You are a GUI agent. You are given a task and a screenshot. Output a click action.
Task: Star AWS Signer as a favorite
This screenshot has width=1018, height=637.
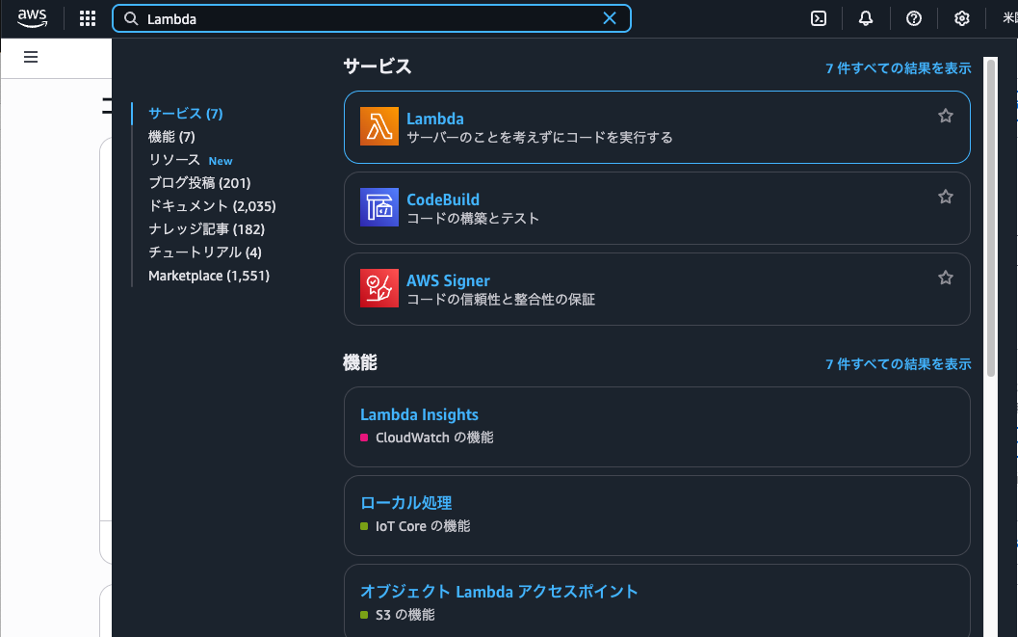pos(946,278)
